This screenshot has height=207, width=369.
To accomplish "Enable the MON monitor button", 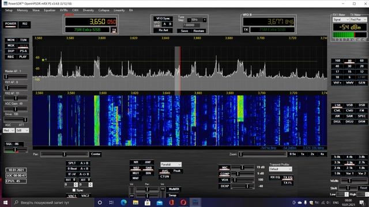I will [x=11, y=40].
